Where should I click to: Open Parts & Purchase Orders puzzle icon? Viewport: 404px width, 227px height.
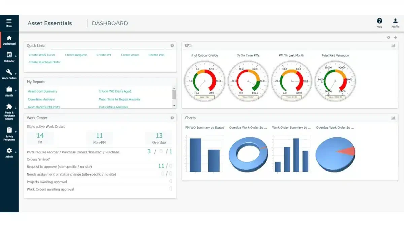click(9, 107)
